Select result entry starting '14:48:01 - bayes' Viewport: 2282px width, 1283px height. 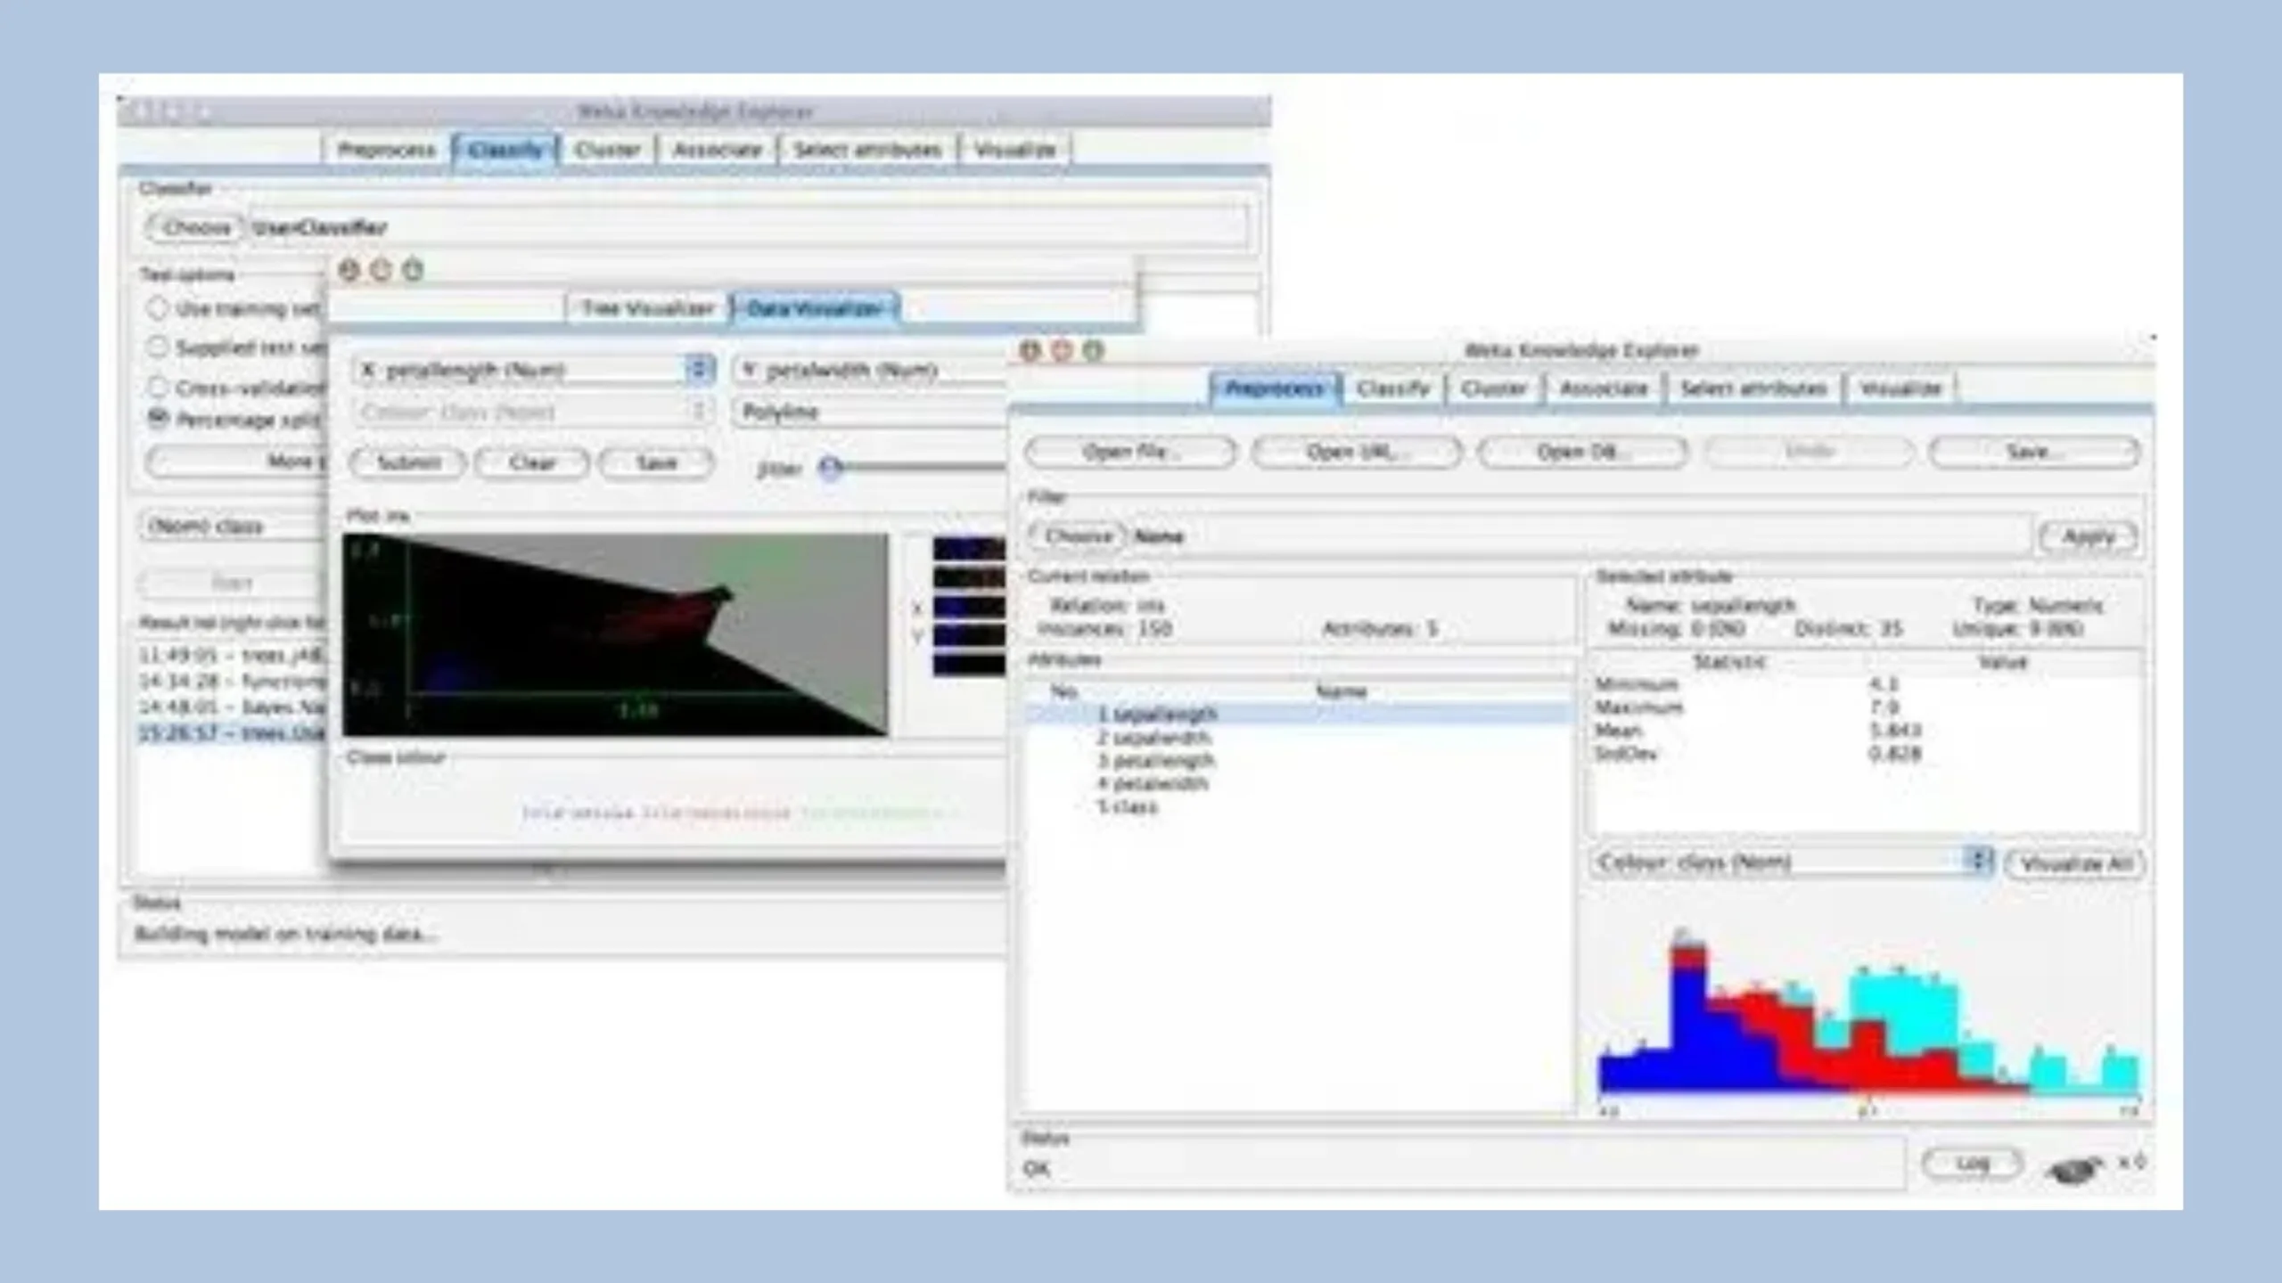[x=232, y=707]
